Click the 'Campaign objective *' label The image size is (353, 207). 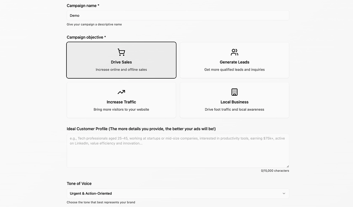point(86,37)
